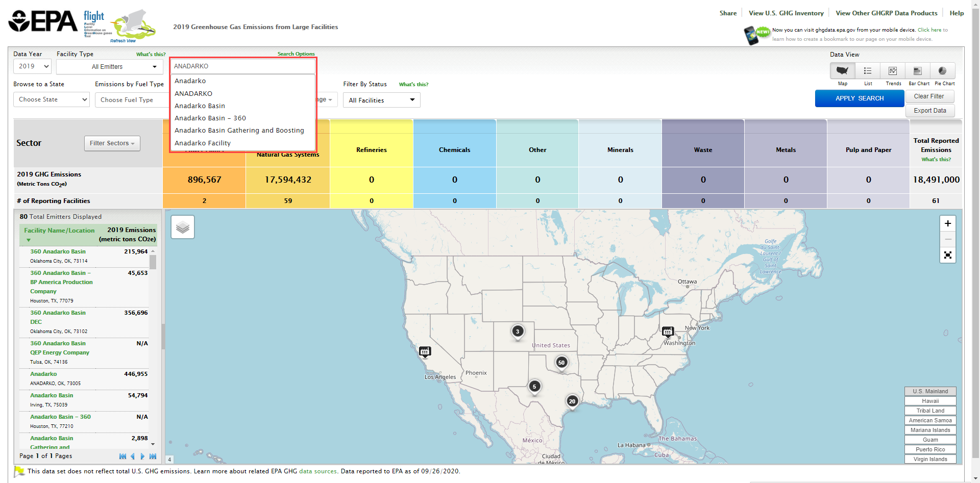The image size is (980, 483).
Task: Switch to List data view icon
Action: [867, 71]
